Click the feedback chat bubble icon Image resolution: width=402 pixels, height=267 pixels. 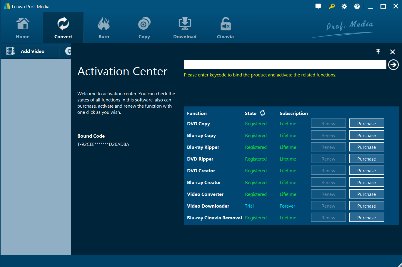pos(318,6)
